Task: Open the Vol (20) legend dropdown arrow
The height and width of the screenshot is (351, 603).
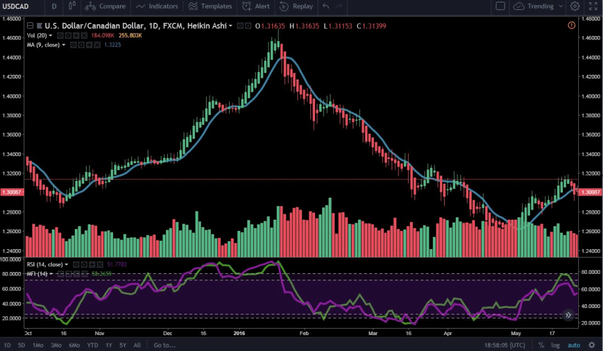Action: [x=50, y=35]
